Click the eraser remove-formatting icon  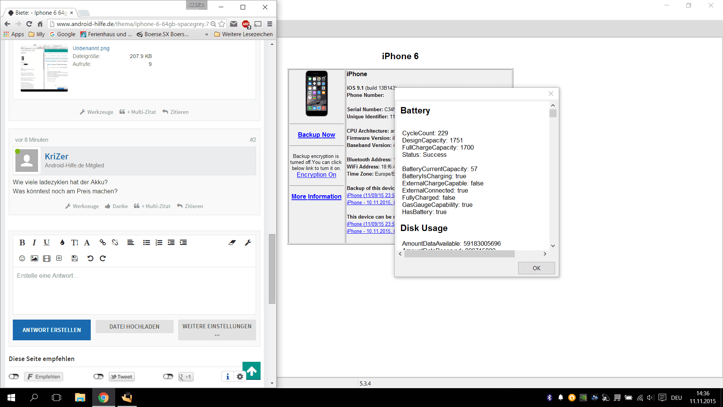232,243
